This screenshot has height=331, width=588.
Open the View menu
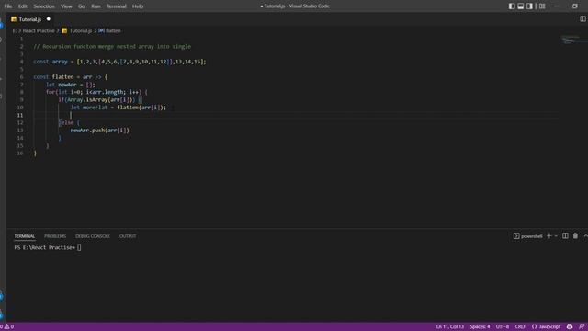(x=66, y=6)
